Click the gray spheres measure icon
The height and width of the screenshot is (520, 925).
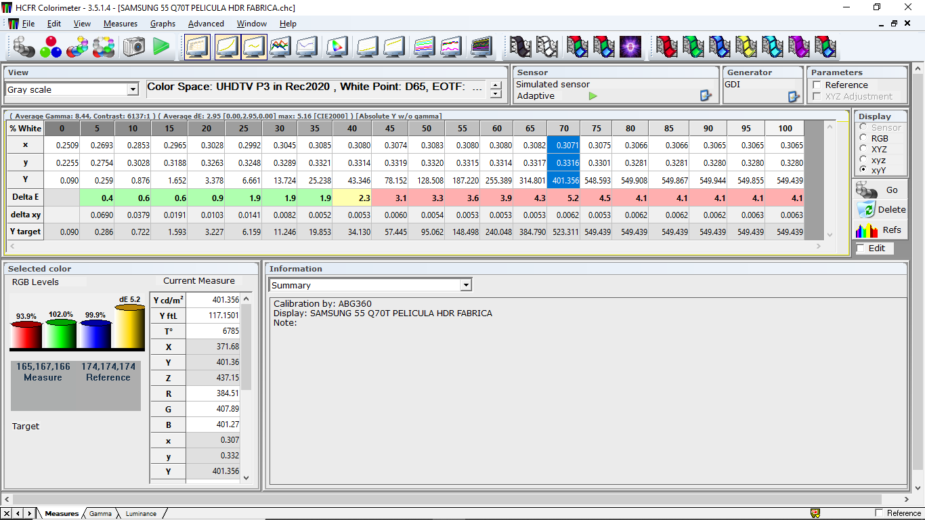point(24,47)
